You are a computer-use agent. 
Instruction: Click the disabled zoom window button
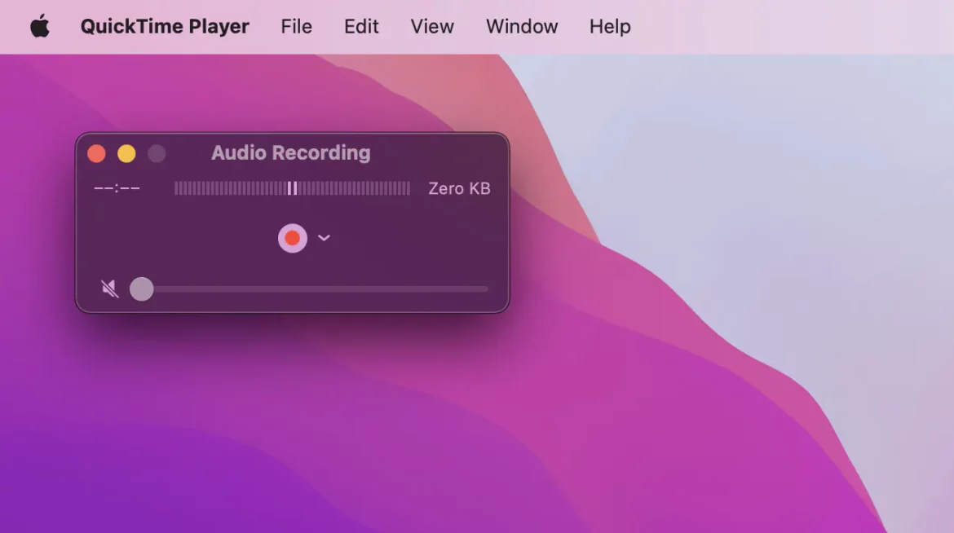coord(157,153)
